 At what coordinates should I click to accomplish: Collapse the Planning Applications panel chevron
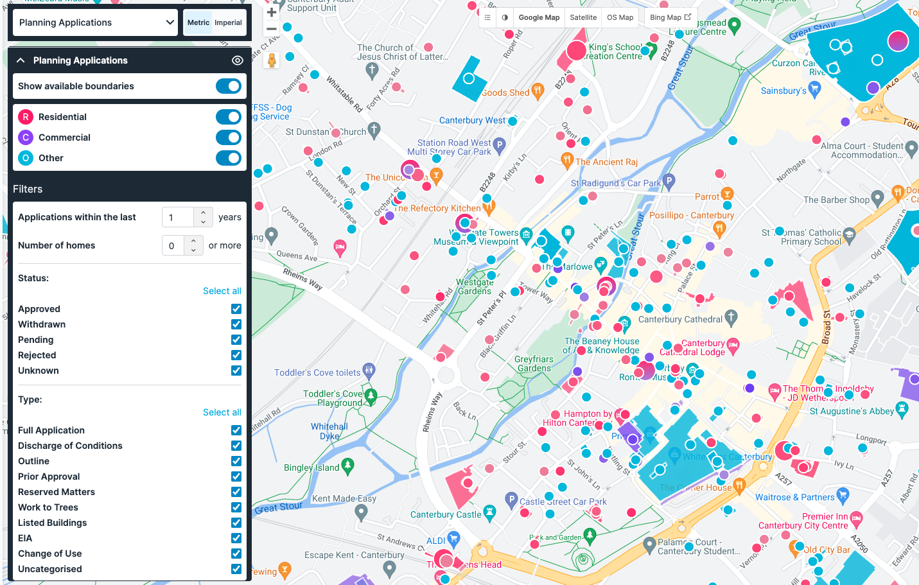click(21, 60)
